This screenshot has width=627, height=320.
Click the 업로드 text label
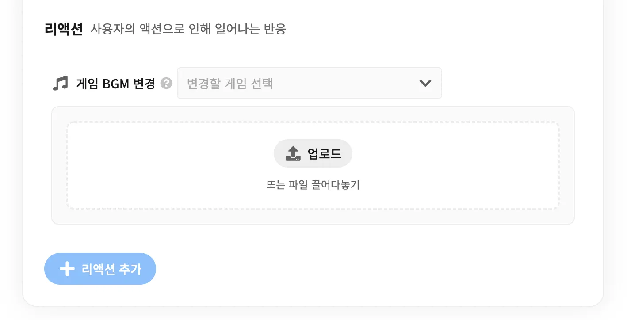[325, 154]
